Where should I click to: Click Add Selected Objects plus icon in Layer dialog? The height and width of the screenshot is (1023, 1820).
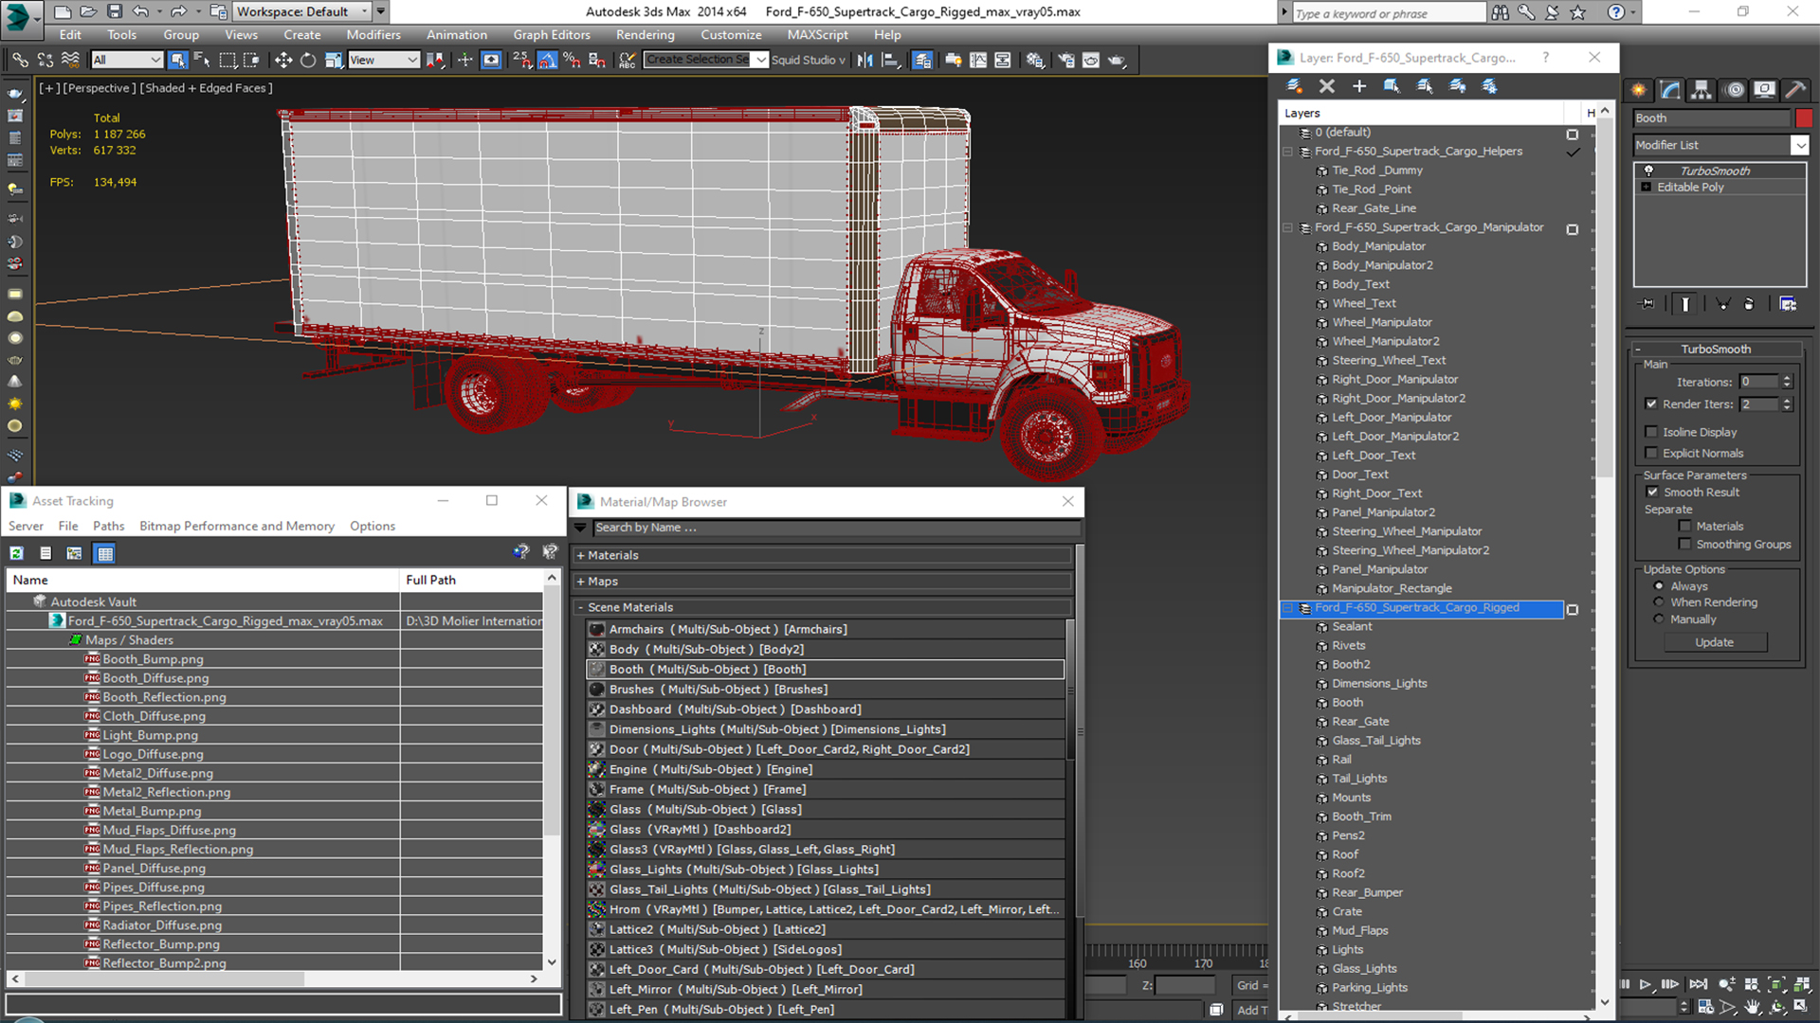click(1359, 86)
